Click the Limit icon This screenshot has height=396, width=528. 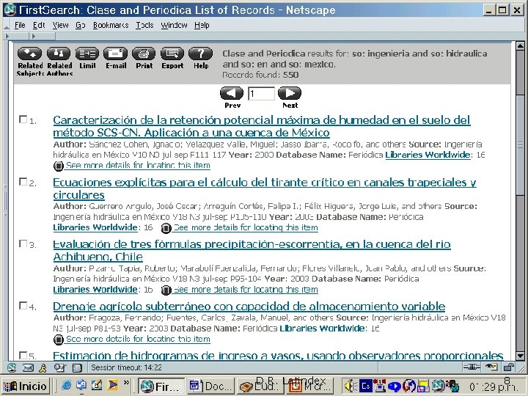click(x=87, y=54)
